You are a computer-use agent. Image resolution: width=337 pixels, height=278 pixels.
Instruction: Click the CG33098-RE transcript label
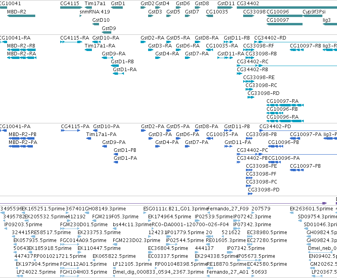259,78
